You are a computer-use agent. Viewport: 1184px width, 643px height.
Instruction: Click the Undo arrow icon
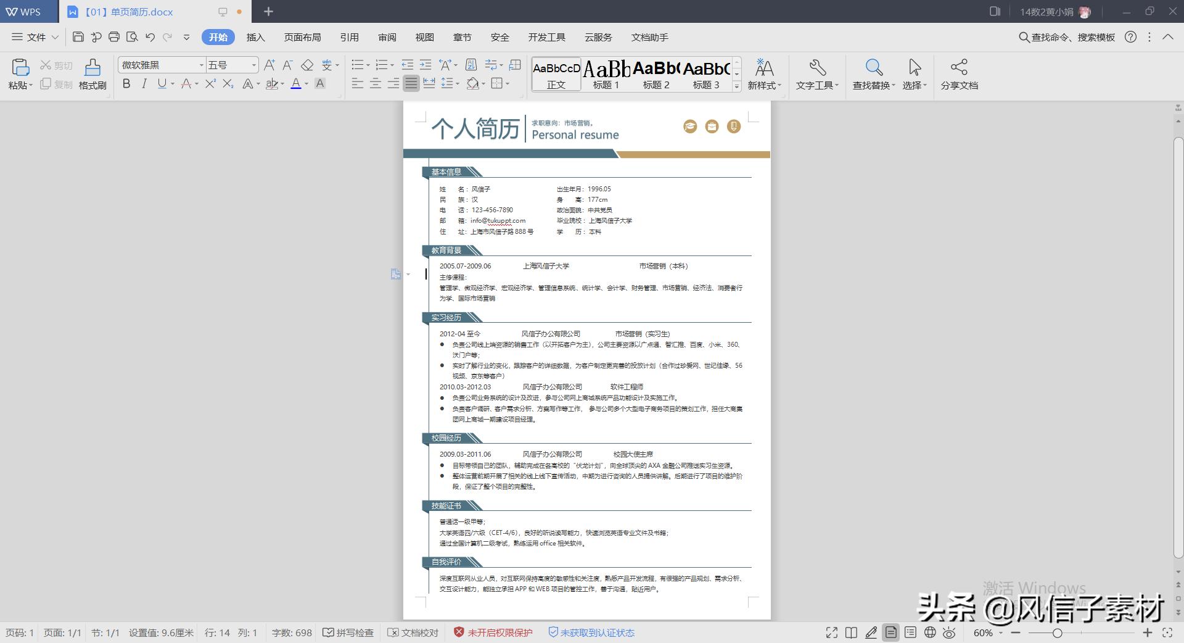click(x=150, y=37)
